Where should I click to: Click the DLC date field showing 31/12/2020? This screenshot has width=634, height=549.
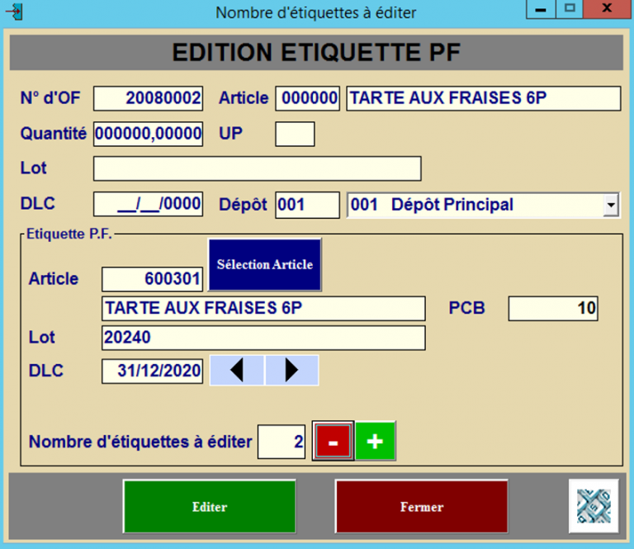152,372
